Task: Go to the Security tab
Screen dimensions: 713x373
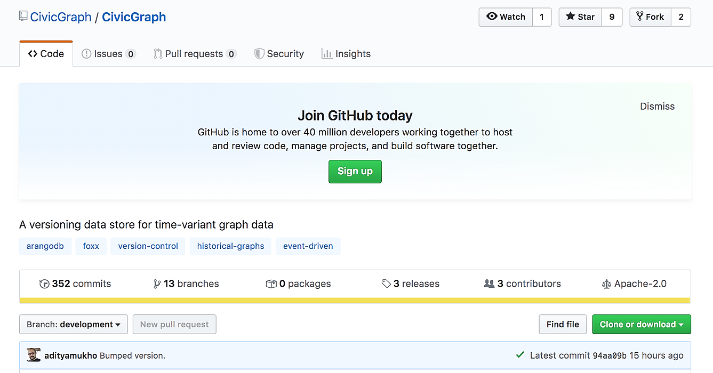Action: pos(279,54)
